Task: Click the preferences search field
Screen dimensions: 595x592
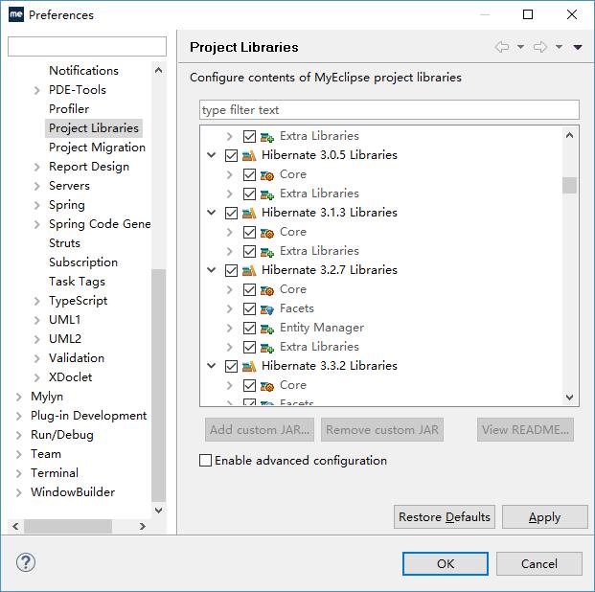Action: tap(87, 47)
